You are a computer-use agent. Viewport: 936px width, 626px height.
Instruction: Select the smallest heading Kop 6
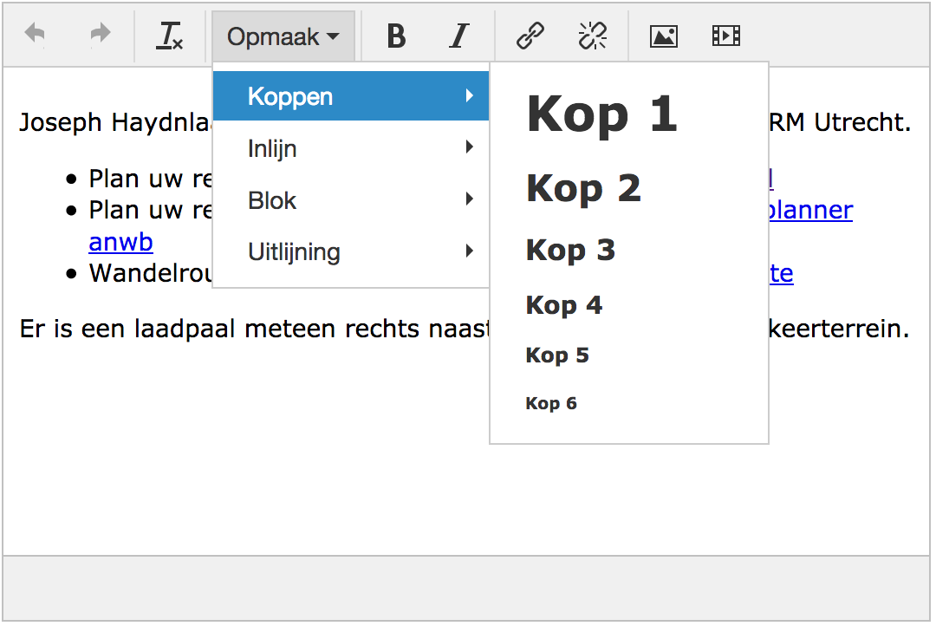pos(551,403)
